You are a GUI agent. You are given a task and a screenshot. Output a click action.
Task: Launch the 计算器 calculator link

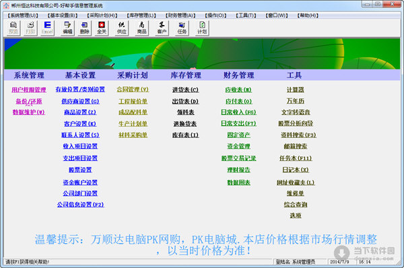(x=296, y=90)
